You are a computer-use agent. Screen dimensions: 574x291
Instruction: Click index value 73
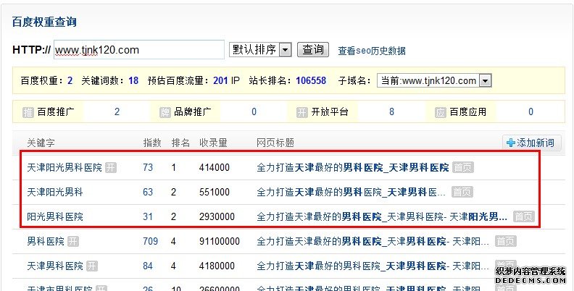(x=148, y=168)
